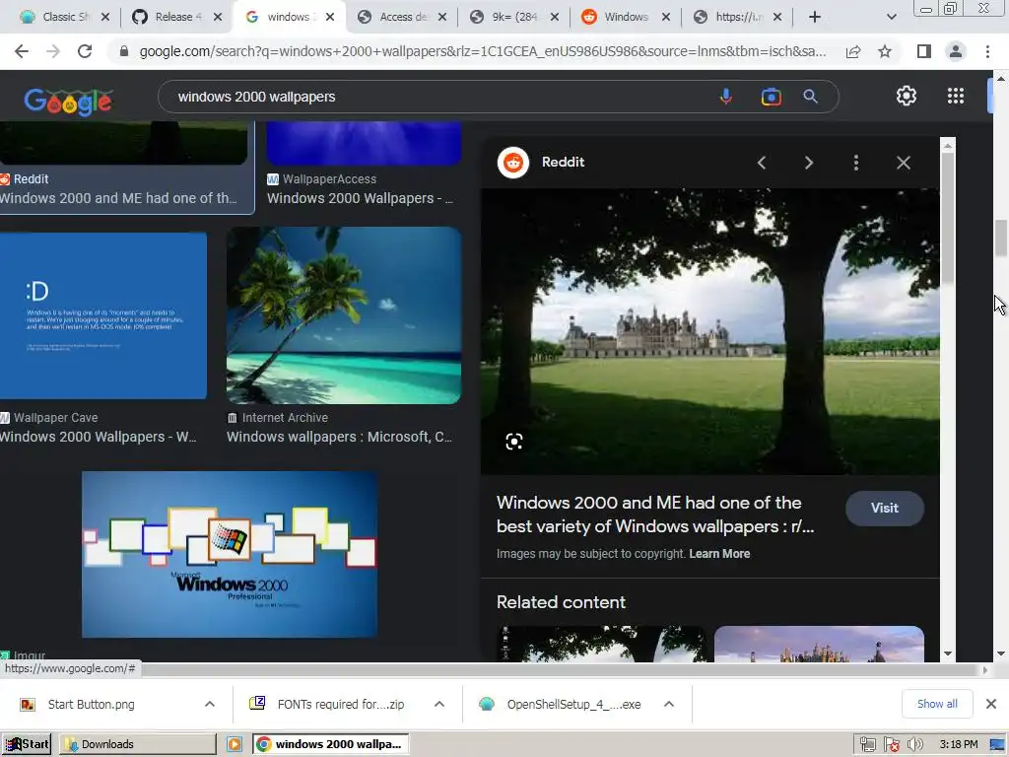Open the large castle wallpaper preview
The image size is (1009, 757).
click(709, 331)
